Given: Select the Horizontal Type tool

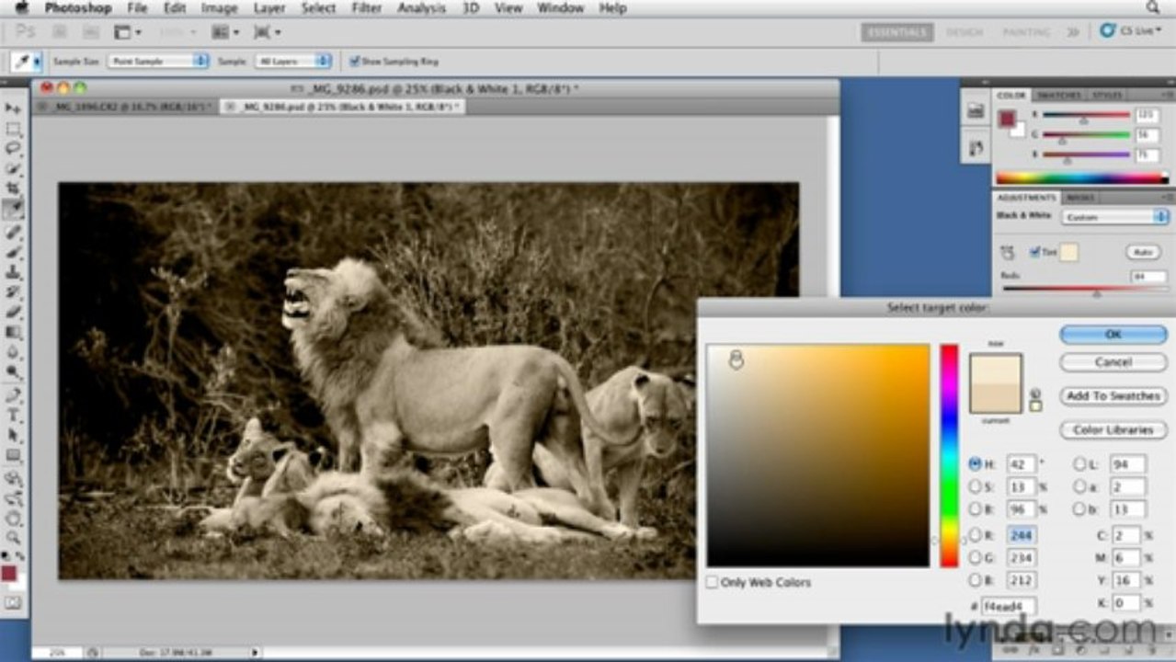Looking at the screenshot, I should (x=13, y=416).
